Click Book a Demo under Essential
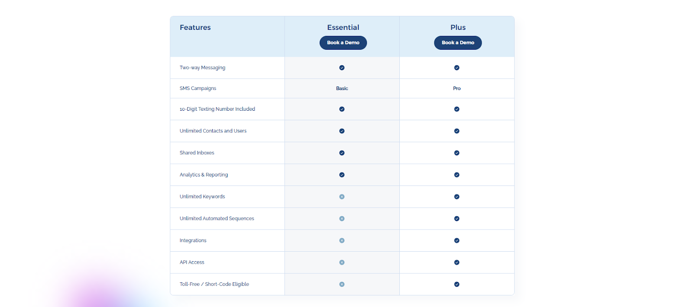693x307 pixels. pyautogui.click(x=343, y=43)
